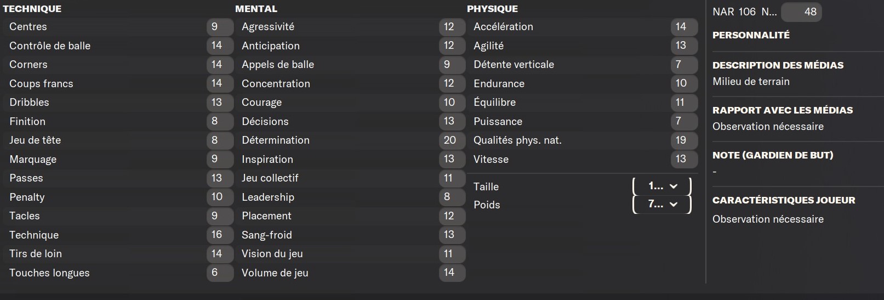Click the Qualités phys. nat. value 19
The height and width of the screenshot is (300, 884).
click(x=684, y=140)
